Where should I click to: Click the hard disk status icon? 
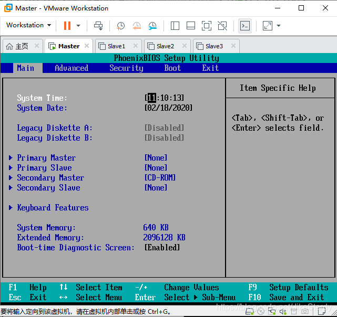pyautogui.click(x=250, y=311)
